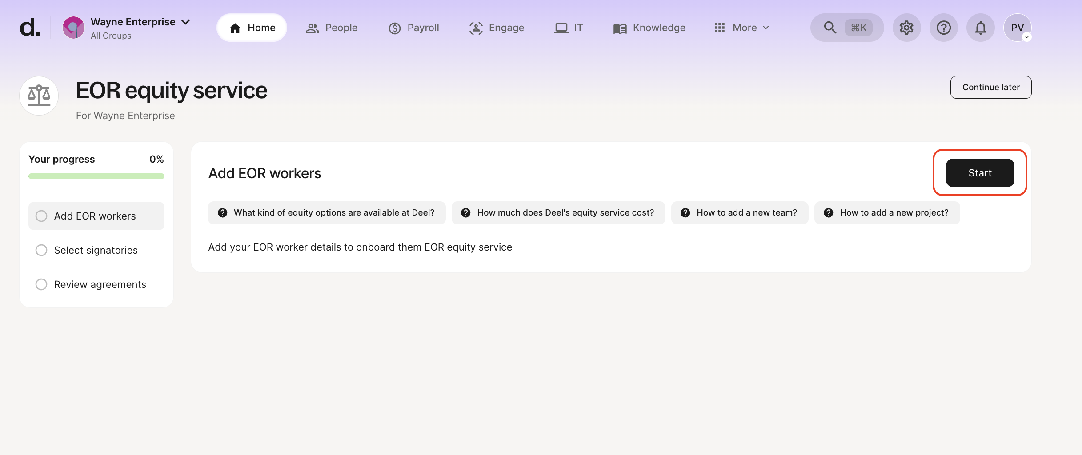
Task: Open 'How to add a new project?' help
Action: [x=887, y=213]
